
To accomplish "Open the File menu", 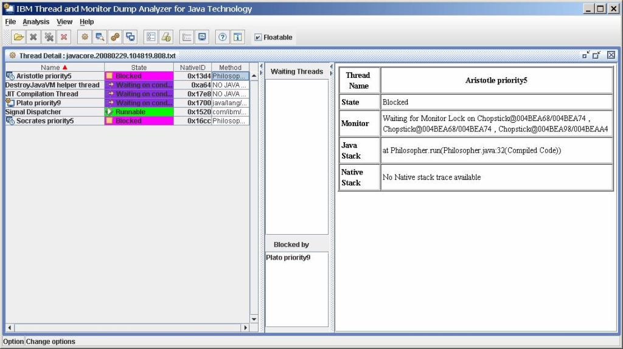I will coord(10,22).
